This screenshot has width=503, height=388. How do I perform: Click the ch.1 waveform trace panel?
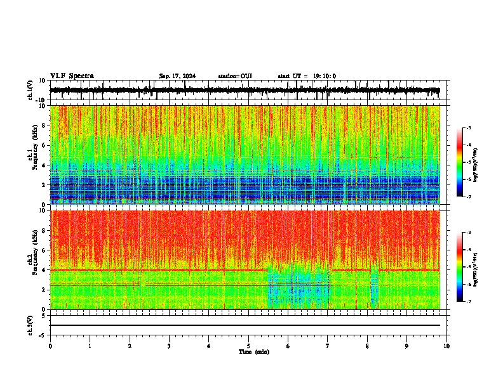pyautogui.click(x=248, y=90)
